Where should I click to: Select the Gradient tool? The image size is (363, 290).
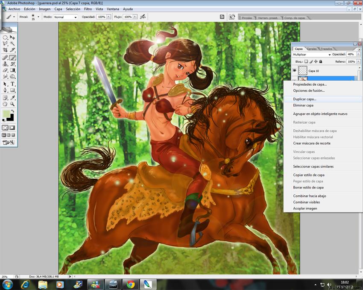click(12, 70)
